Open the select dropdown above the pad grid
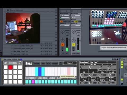127x95 pixels. pyautogui.click(x=13, y=63)
